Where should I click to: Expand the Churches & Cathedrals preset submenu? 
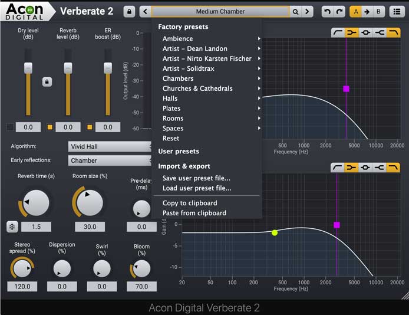pos(197,88)
